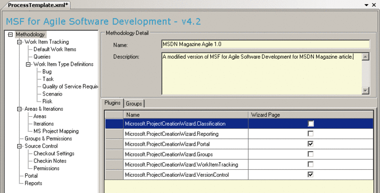Switch to the Plugins tab

pyautogui.click(x=112, y=103)
